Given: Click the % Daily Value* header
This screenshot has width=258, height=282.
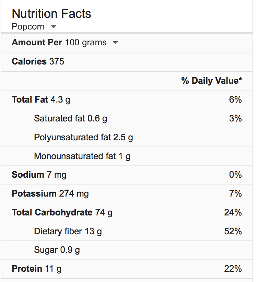Looking at the screenshot, I should click(x=212, y=81).
